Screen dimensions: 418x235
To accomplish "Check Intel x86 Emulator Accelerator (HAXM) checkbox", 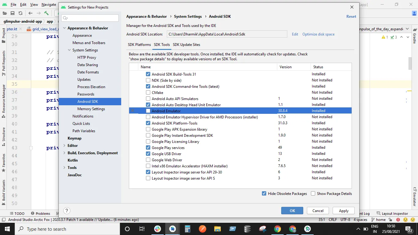I will (x=148, y=166).
